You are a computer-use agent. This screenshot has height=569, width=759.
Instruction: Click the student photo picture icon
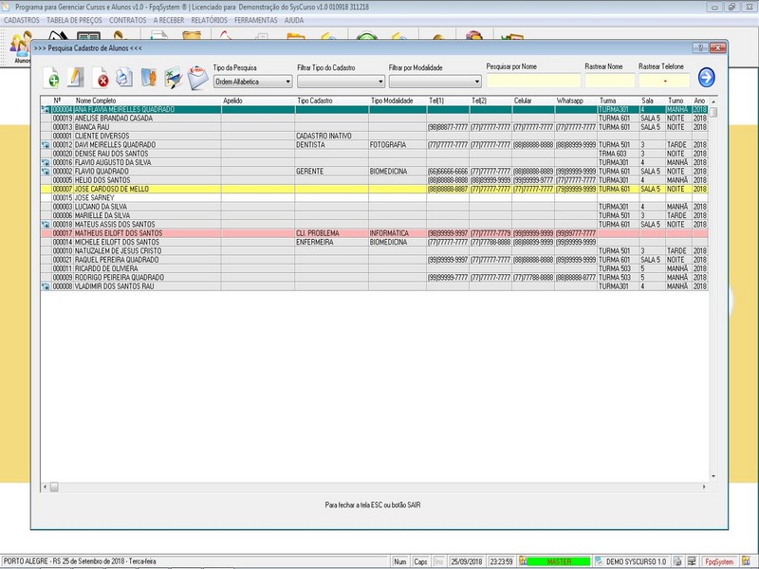(174, 78)
